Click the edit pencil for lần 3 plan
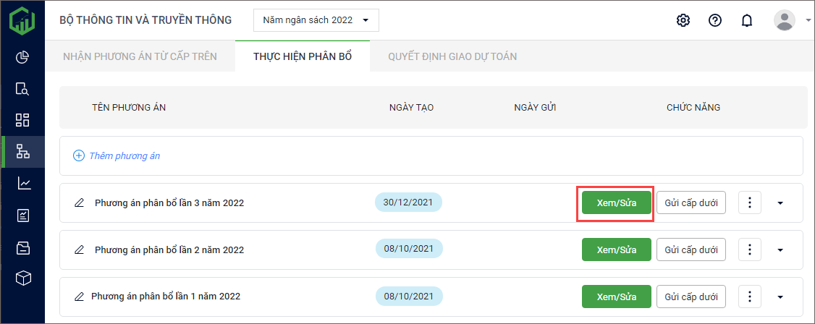Screen dimensions: 815x324 80,203
